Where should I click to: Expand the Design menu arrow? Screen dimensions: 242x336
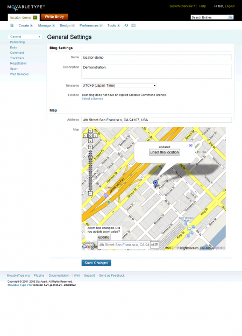coord(73,25)
